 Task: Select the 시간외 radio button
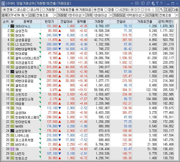[117, 10]
